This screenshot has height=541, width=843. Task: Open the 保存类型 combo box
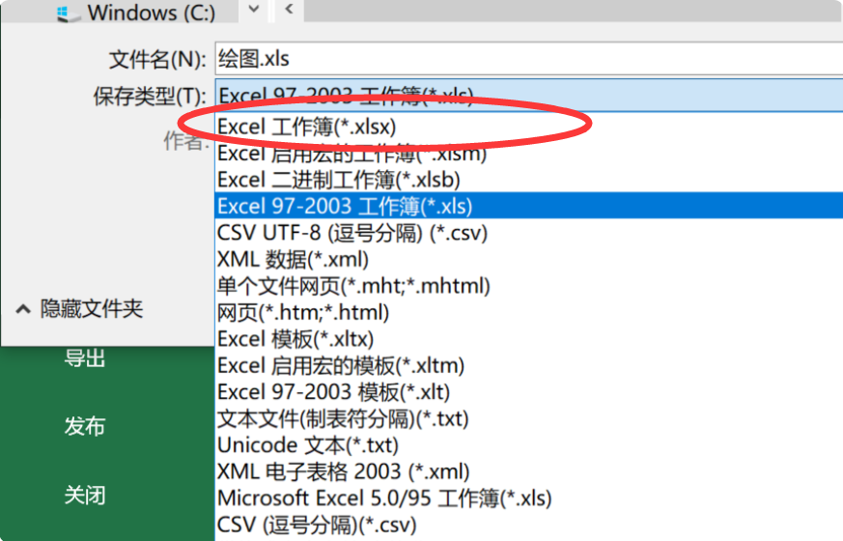(x=529, y=96)
